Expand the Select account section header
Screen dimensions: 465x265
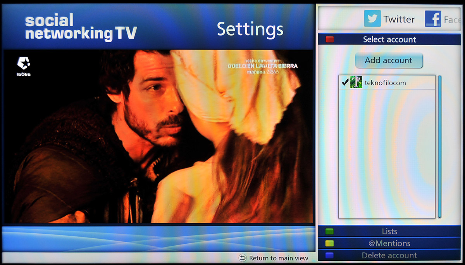pos(389,39)
